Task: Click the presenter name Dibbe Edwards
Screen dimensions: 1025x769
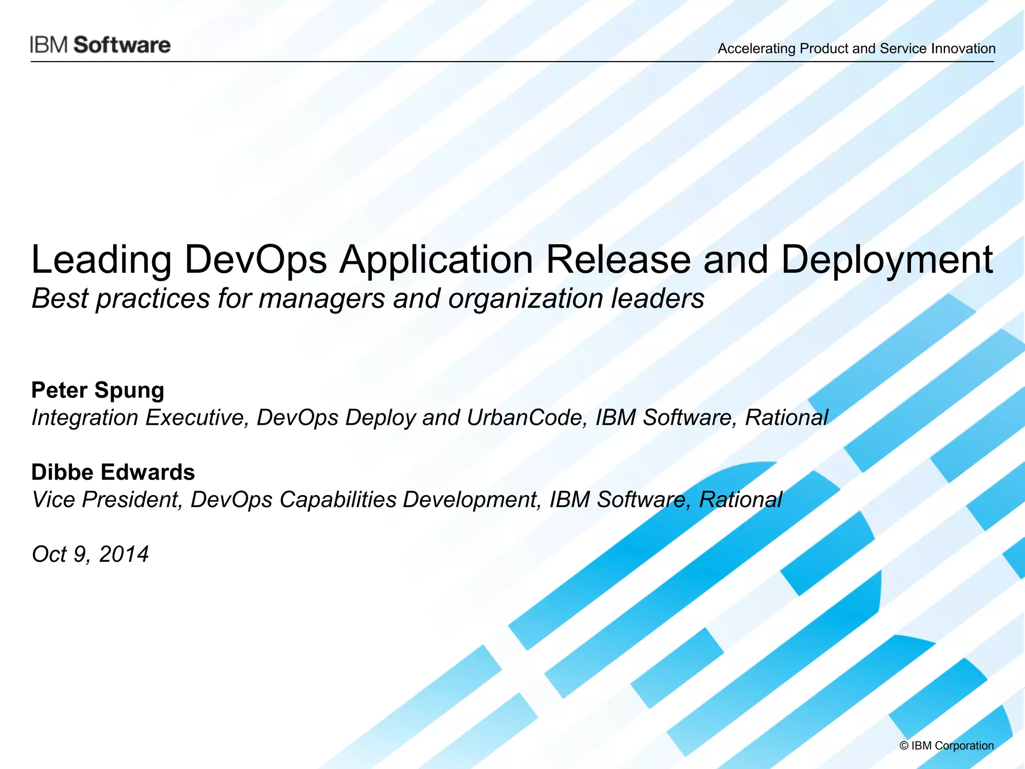Action: coord(113,472)
